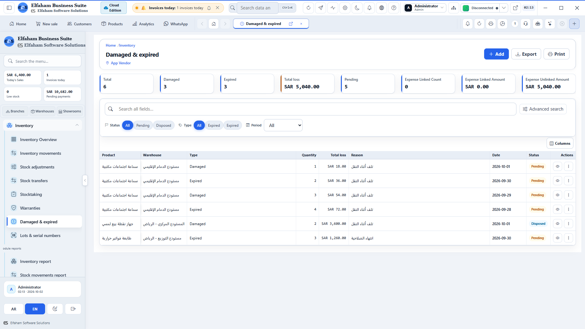
Task: Open the AI sparkle icon in toolbar
Action: [x=550, y=24]
